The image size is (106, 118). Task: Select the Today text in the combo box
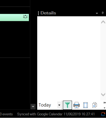pyautogui.click(x=45, y=105)
